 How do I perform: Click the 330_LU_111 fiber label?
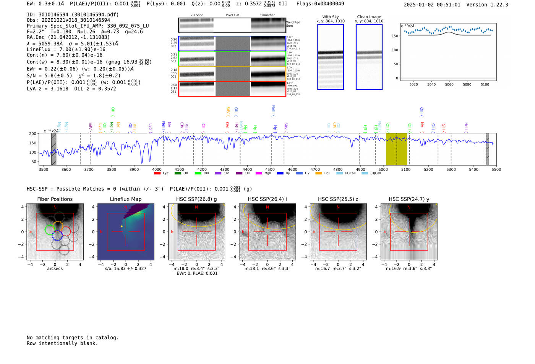pyautogui.click(x=293, y=49)
